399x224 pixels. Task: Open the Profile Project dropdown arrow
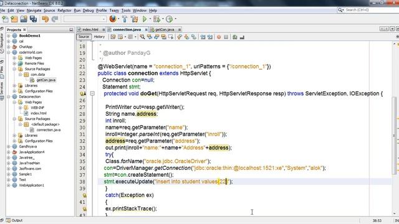click(176, 19)
